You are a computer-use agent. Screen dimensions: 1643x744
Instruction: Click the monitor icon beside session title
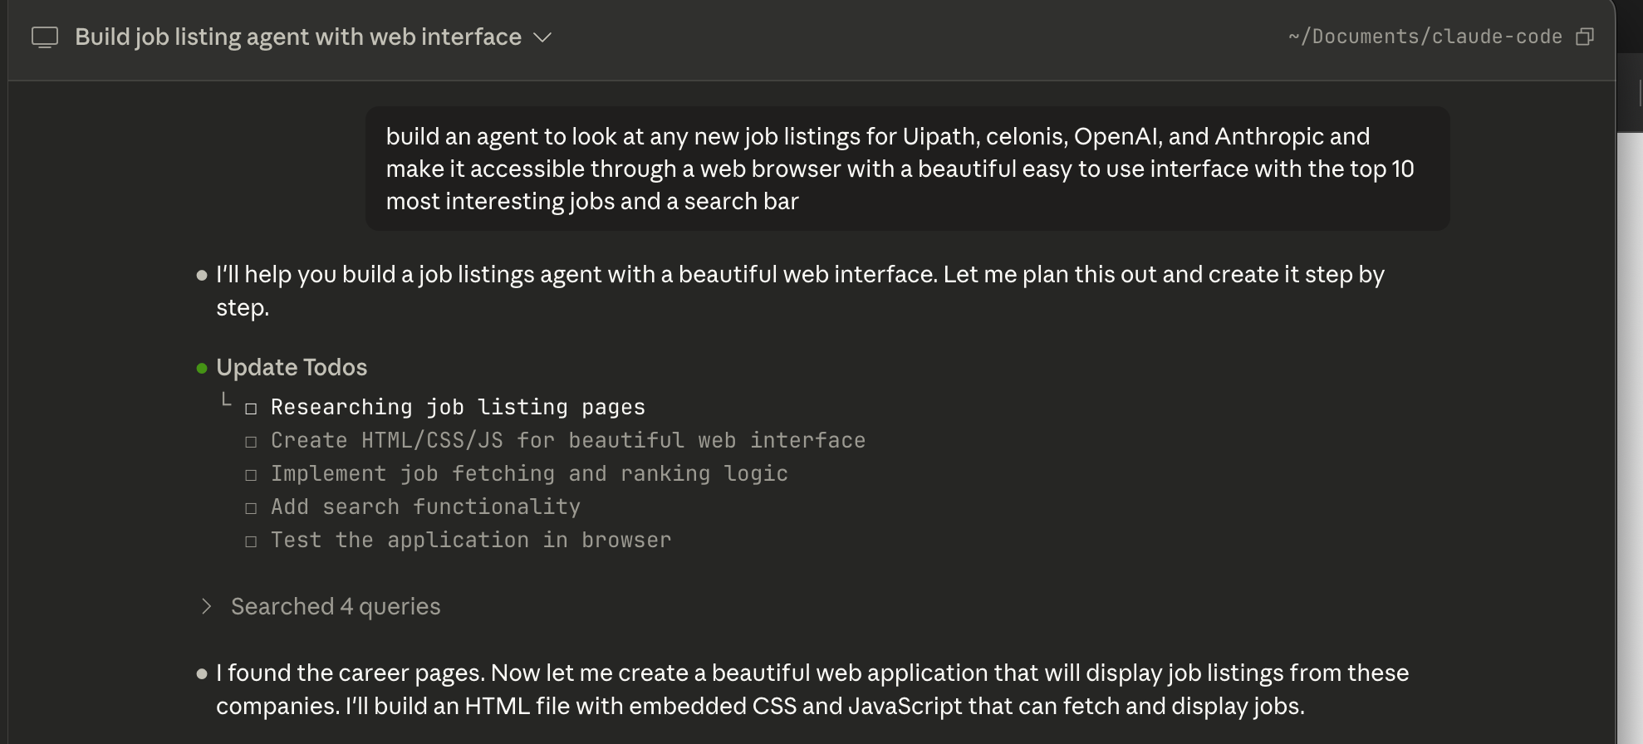click(x=45, y=37)
